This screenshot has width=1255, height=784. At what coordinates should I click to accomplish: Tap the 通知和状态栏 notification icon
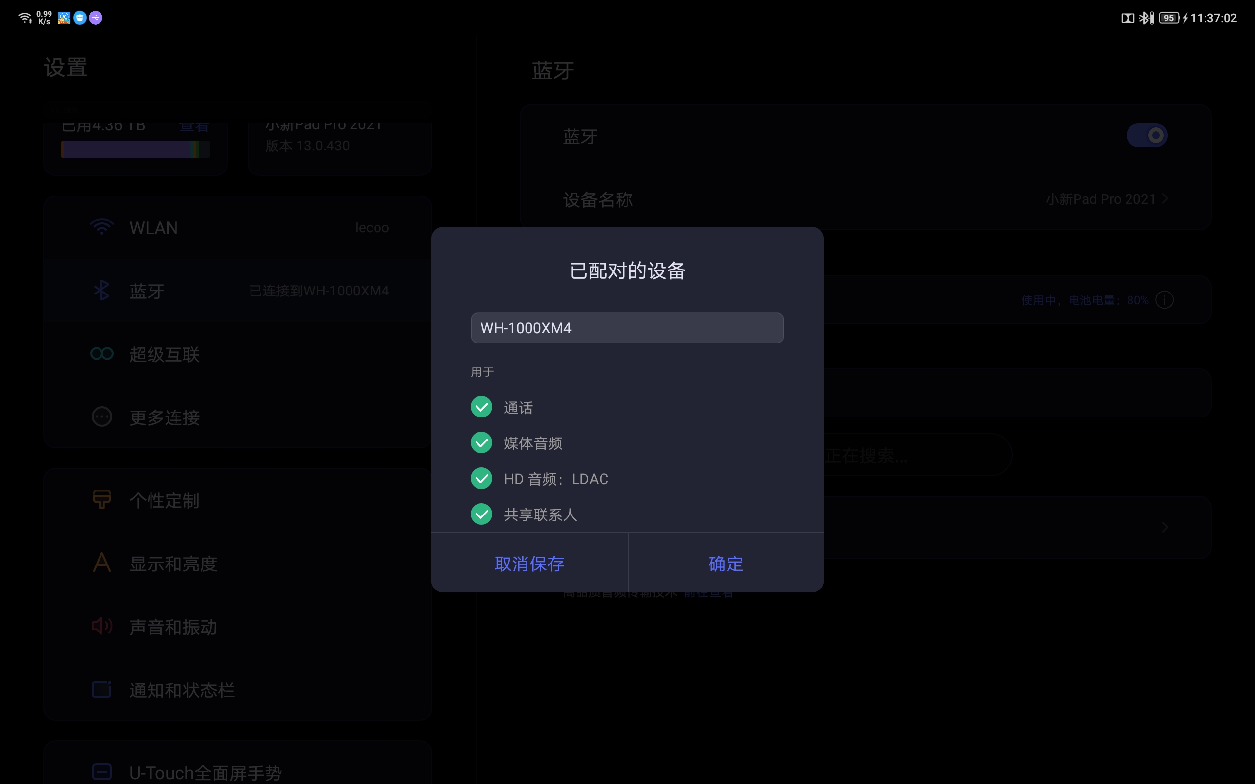pyautogui.click(x=101, y=689)
